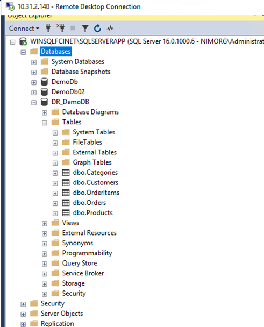Click the Remote Desktop Connection title icon
This screenshot has width=264, height=327.
(x=10, y=6)
